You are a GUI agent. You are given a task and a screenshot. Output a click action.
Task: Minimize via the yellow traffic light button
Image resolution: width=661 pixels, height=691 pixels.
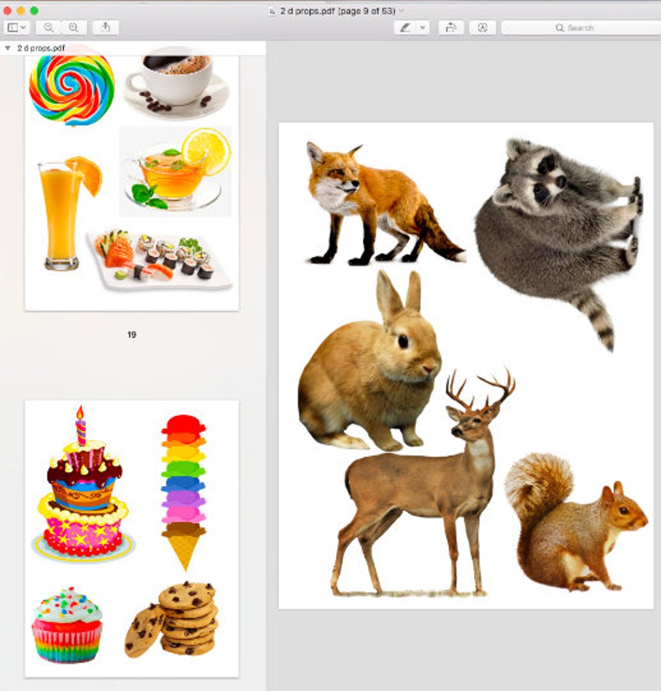20,10
